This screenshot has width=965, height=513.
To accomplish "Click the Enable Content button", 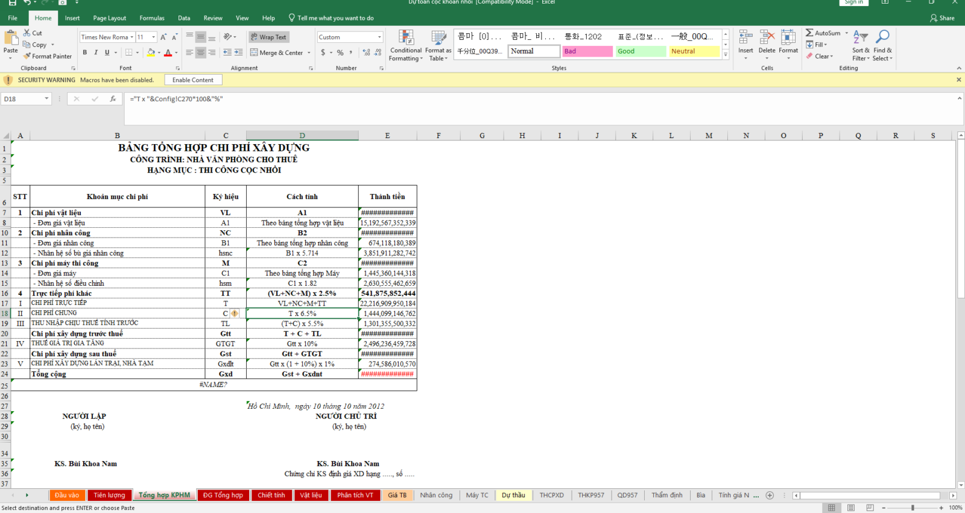I will (193, 80).
